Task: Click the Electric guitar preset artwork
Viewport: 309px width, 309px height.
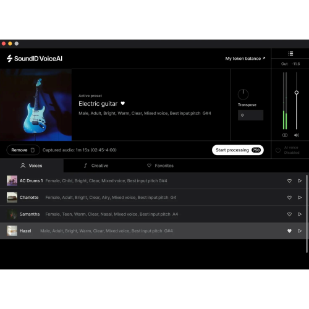Action: pos(36,105)
